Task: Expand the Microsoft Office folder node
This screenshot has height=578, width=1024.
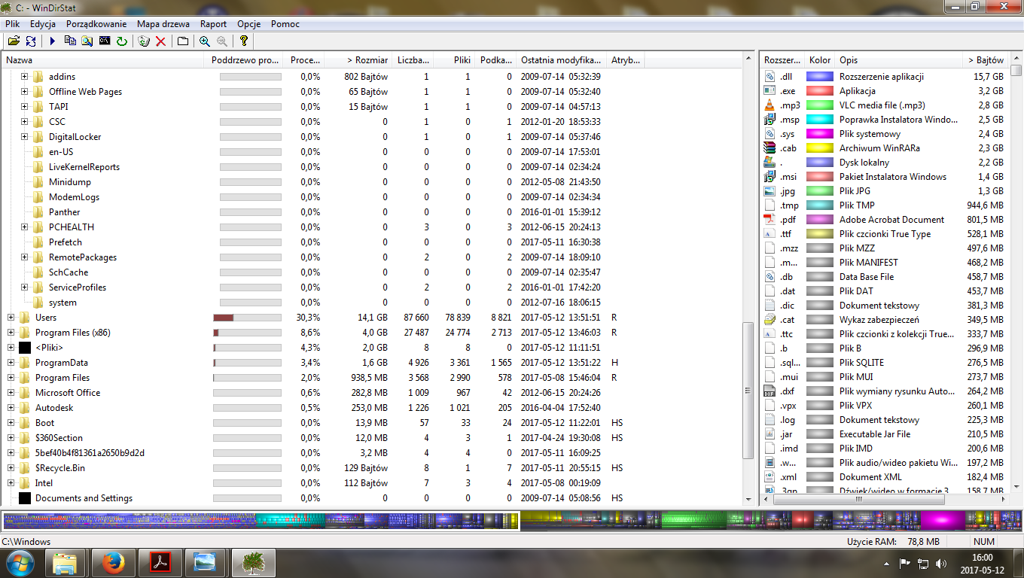Action: (11, 393)
